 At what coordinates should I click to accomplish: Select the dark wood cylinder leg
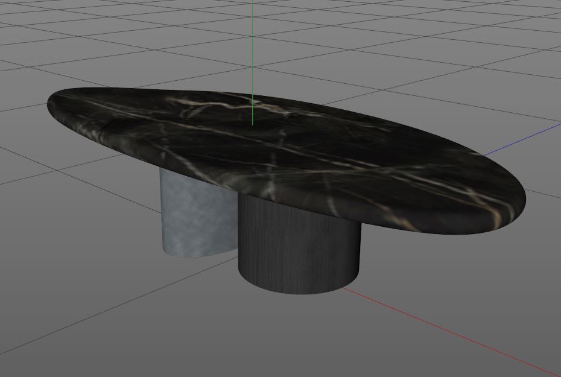click(x=299, y=247)
